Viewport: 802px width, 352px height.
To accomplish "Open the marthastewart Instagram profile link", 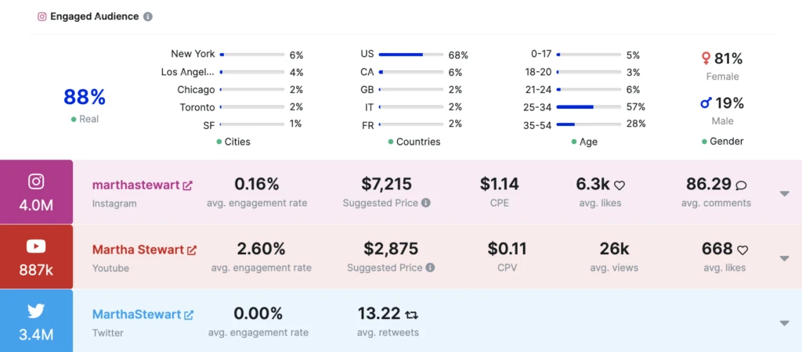I will tap(136, 185).
